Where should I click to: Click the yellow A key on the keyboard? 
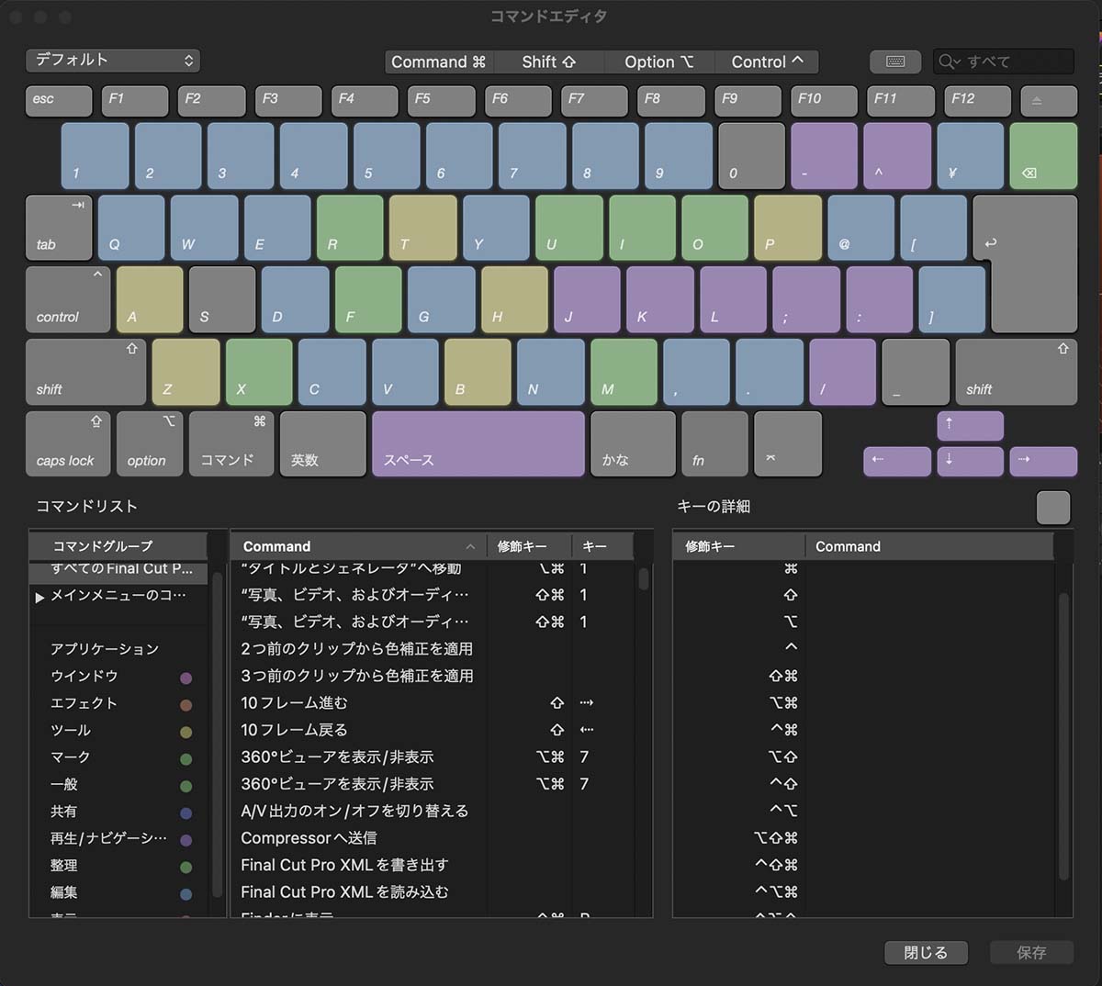[x=150, y=299]
